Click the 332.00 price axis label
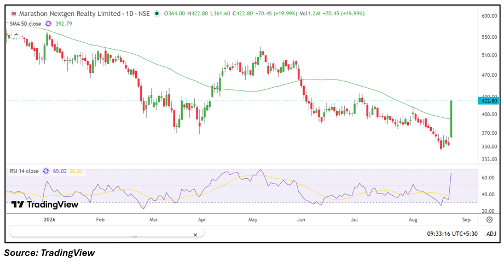Viewport: 504px width, 262px height. pyautogui.click(x=489, y=159)
